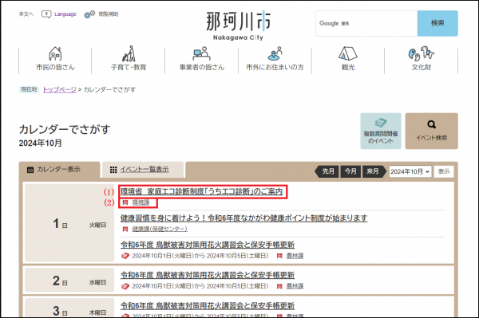Open the 事業者の皆さん desk icon
The image size is (479, 318).
(x=202, y=53)
